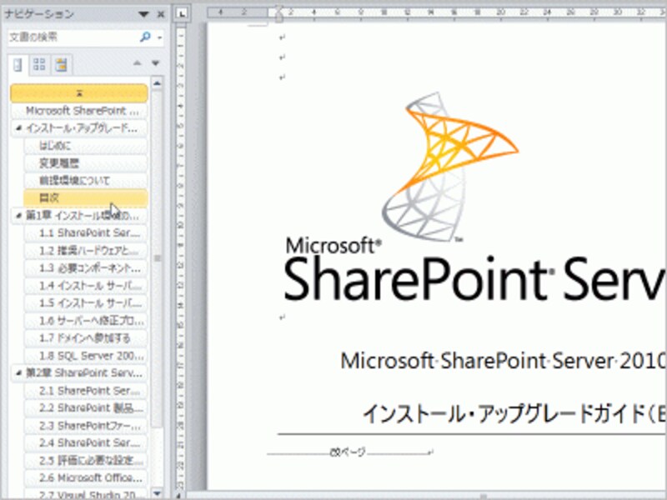The image size is (667, 500).
Task: Go to heading 2.5 評価に必要な設定
Action: point(86,461)
